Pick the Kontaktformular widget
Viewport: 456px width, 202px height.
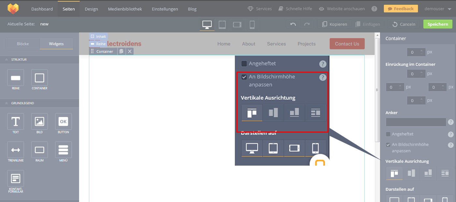click(x=16, y=178)
